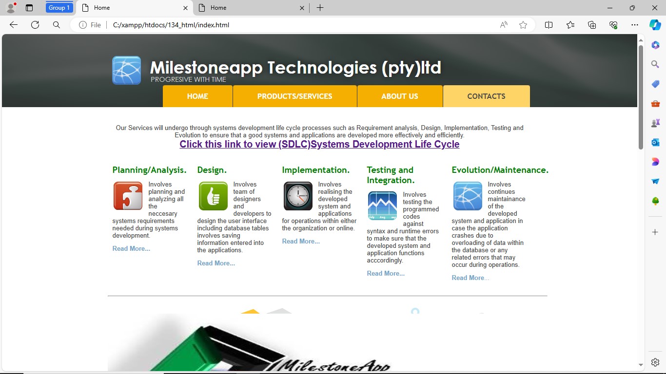Toggle split screen view

pyautogui.click(x=548, y=25)
